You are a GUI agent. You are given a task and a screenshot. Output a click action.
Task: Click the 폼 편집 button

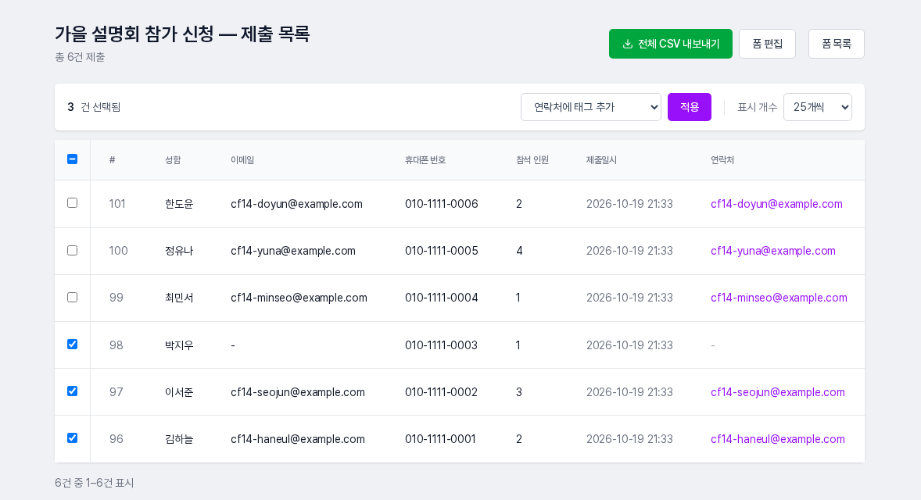(x=767, y=44)
